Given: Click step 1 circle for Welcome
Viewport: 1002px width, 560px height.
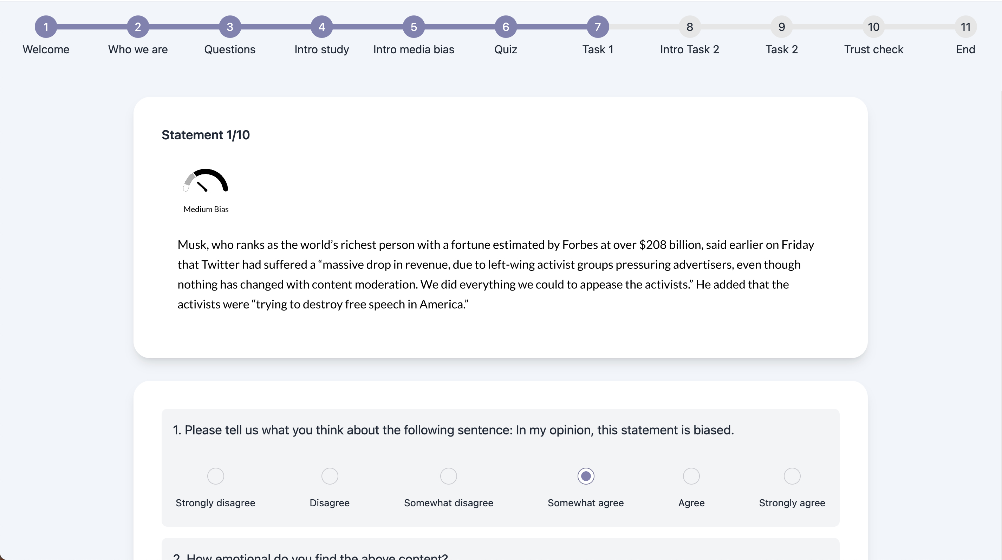Looking at the screenshot, I should tap(46, 27).
